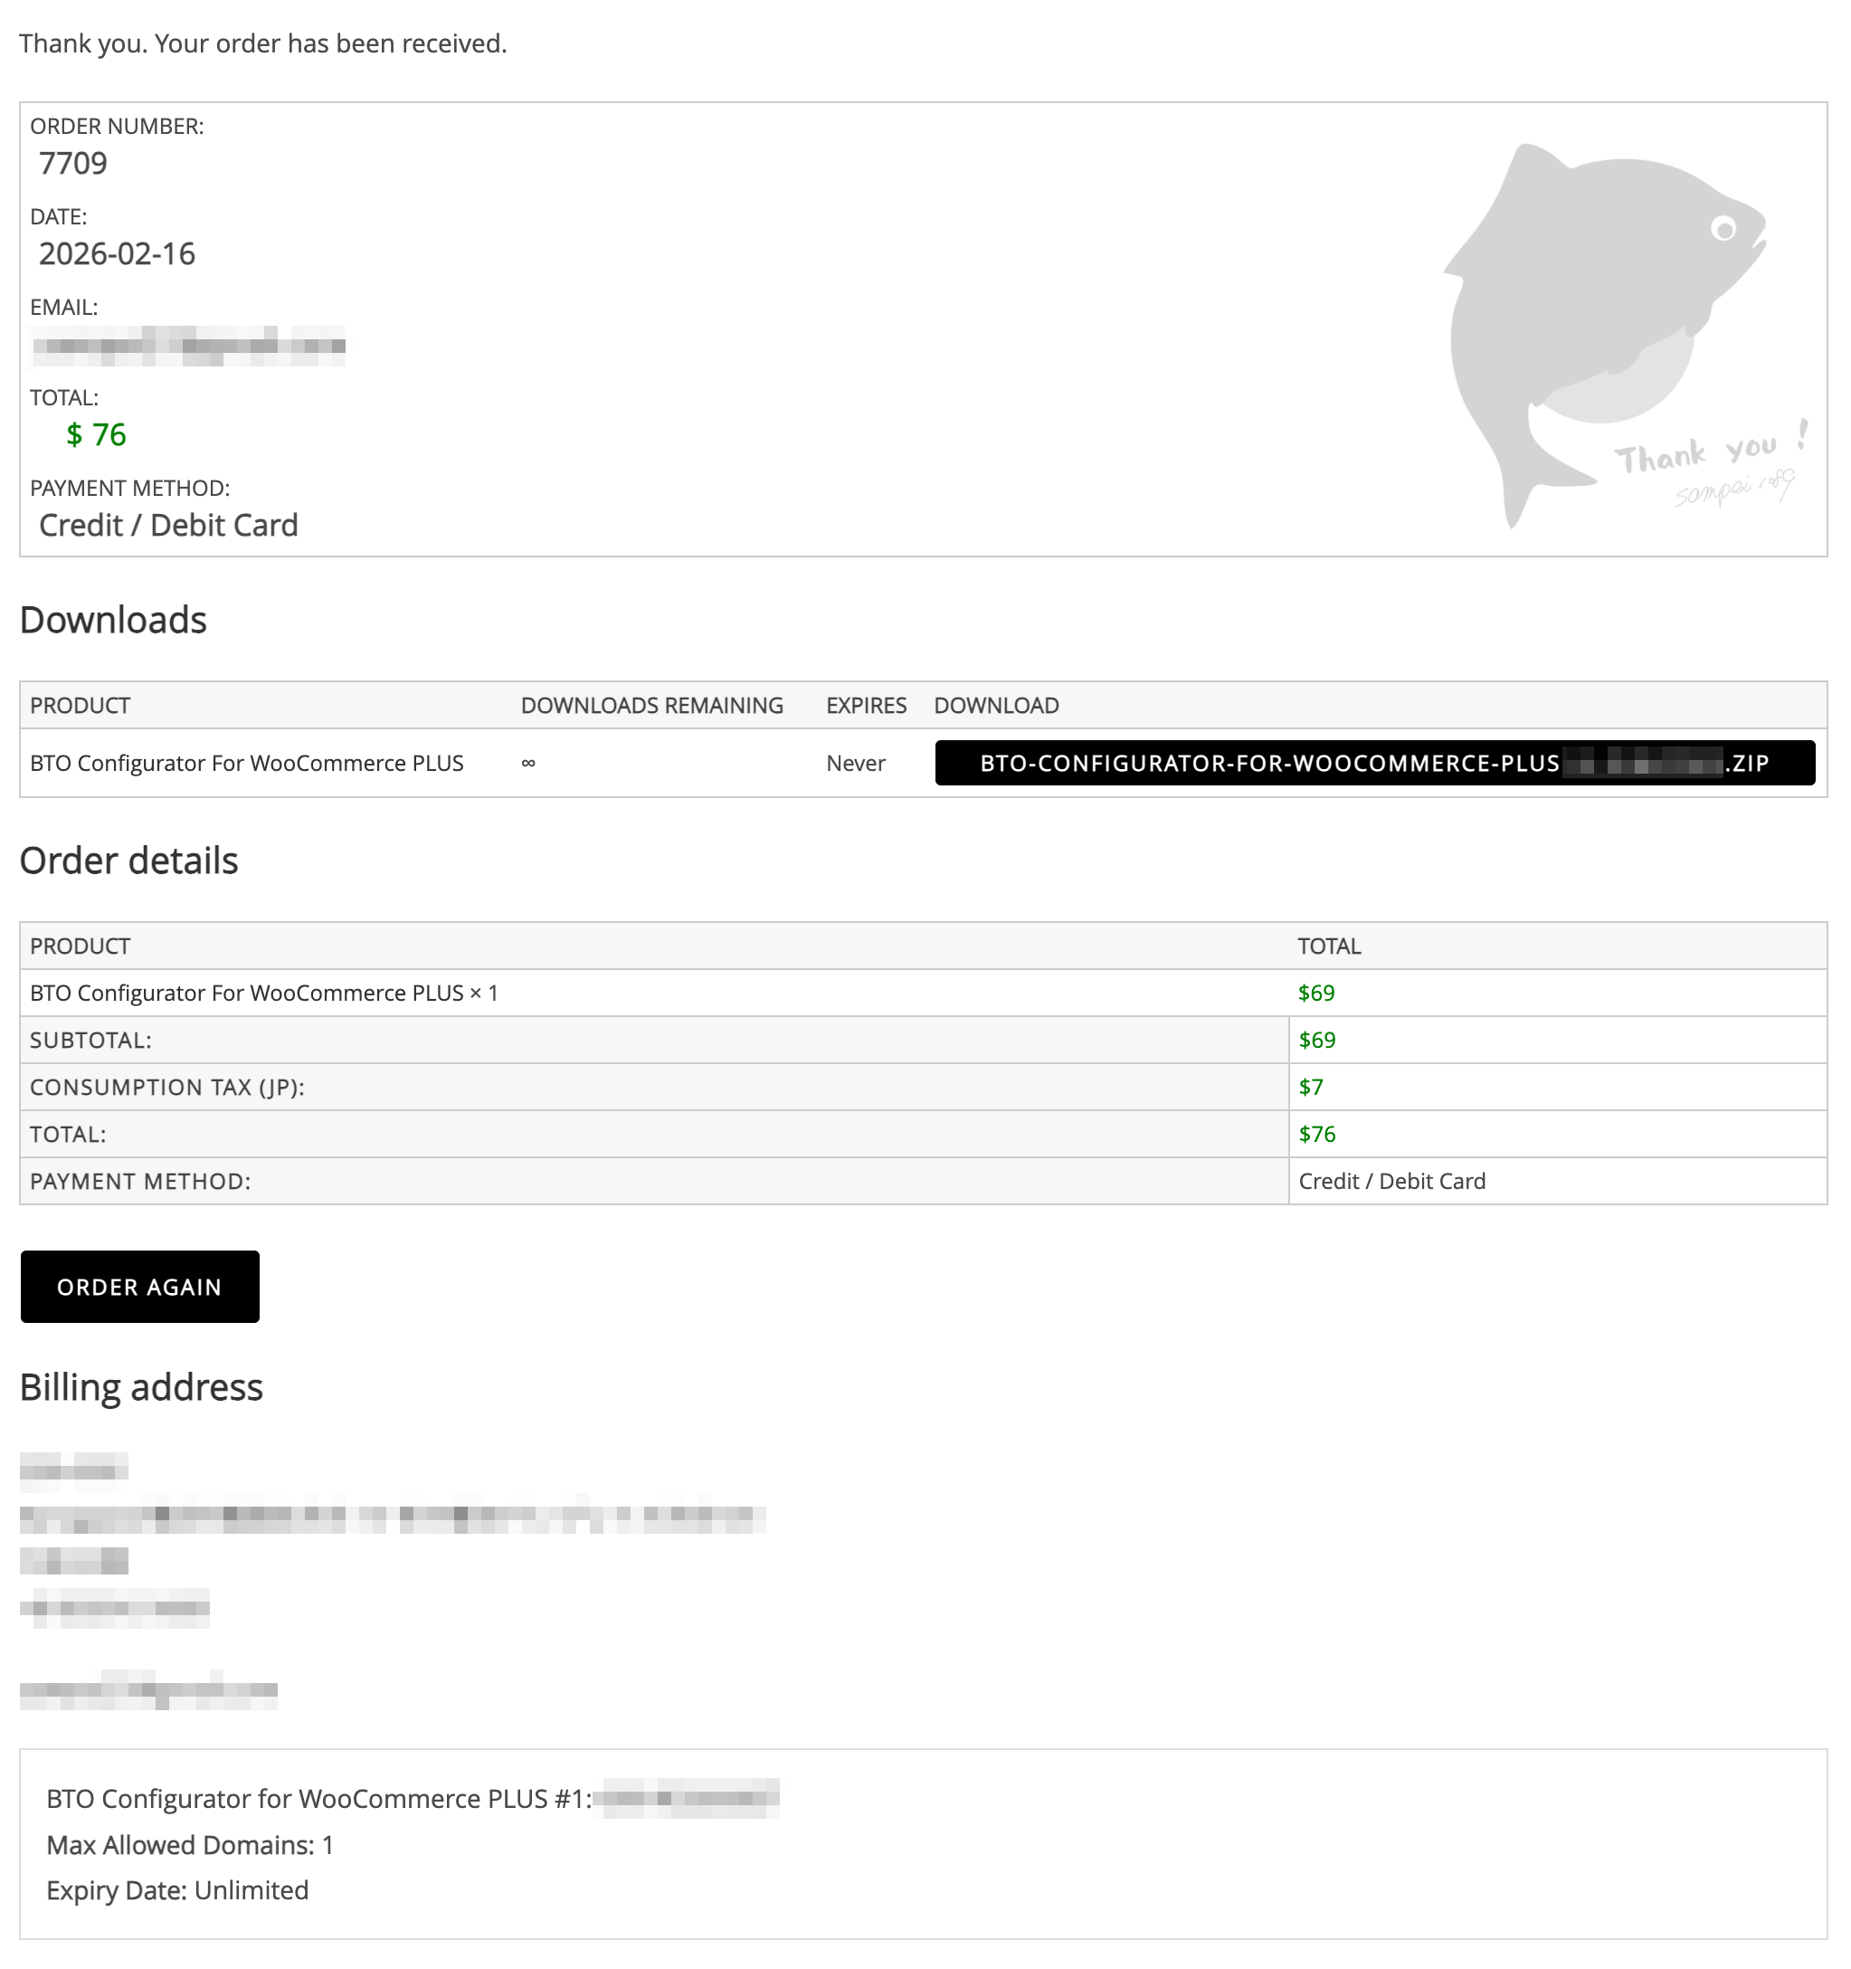This screenshot has height=1969, width=1851.
Task: Click the Max Allowed Domains: 1 line
Action: (190, 1845)
